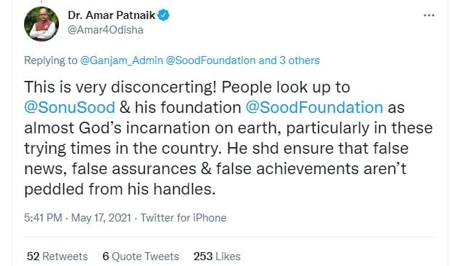Show the 253 Likes list
Screen dimensions: 452x266
pos(217,257)
